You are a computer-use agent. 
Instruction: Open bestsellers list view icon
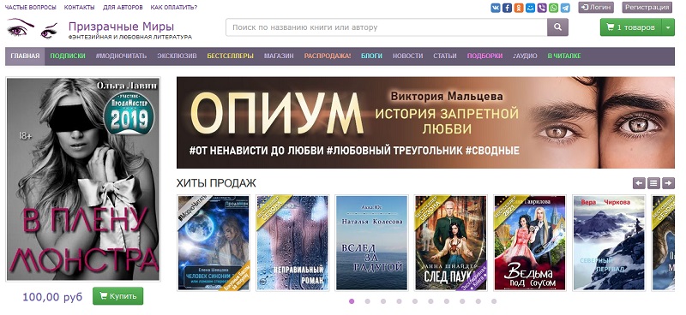point(653,183)
